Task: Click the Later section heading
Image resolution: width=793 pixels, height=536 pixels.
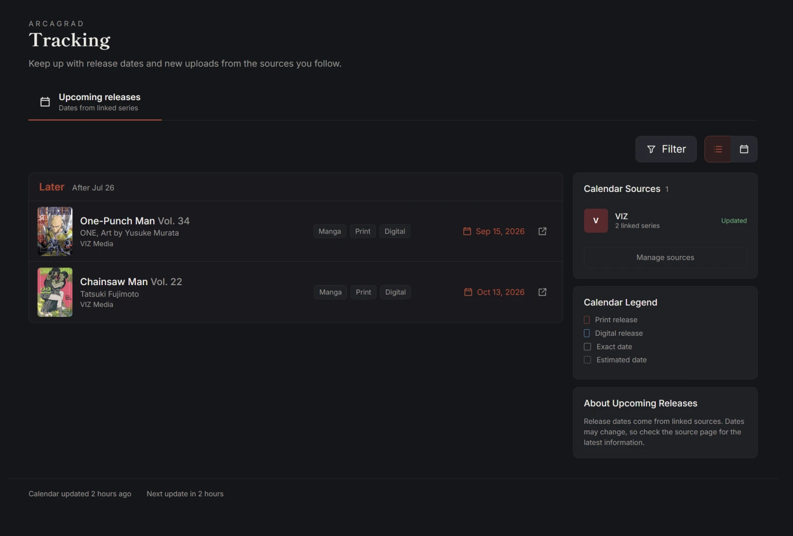Action: pyautogui.click(x=52, y=187)
